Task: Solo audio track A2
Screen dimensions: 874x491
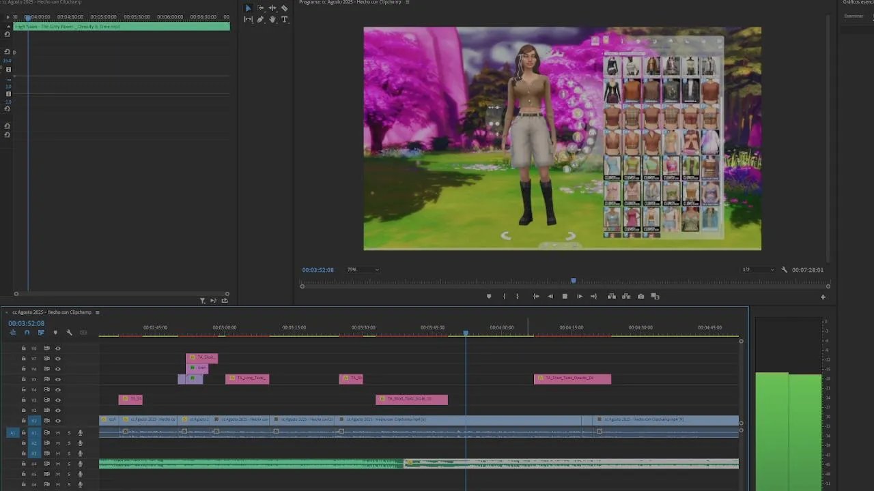Action: (x=68, y=443)
